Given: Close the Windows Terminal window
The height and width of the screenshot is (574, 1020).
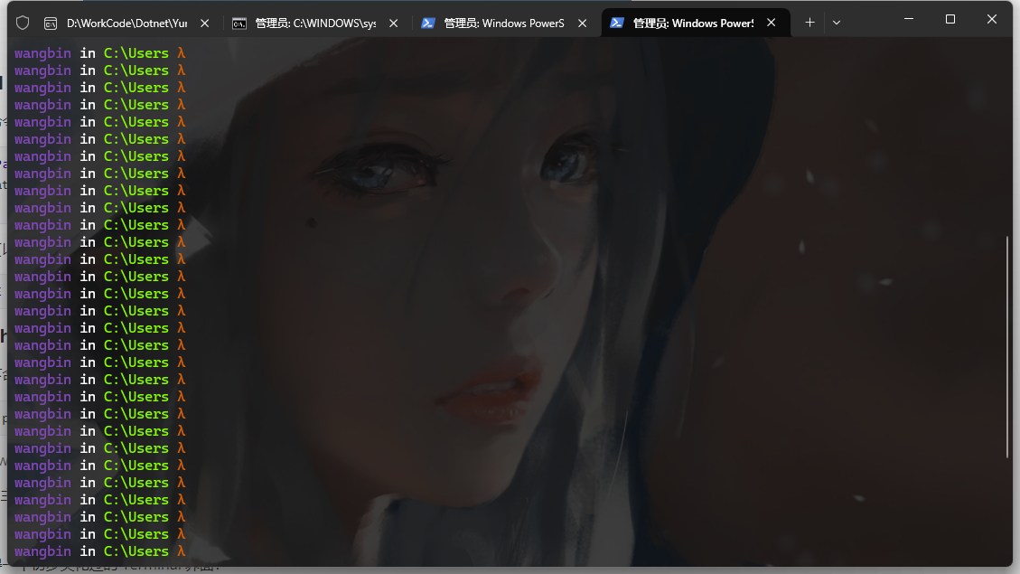Looking at the screenshot, I should point(992,19).
